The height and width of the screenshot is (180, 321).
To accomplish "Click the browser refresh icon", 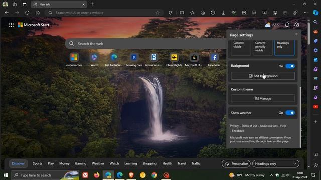I will [x=27, y=13].
